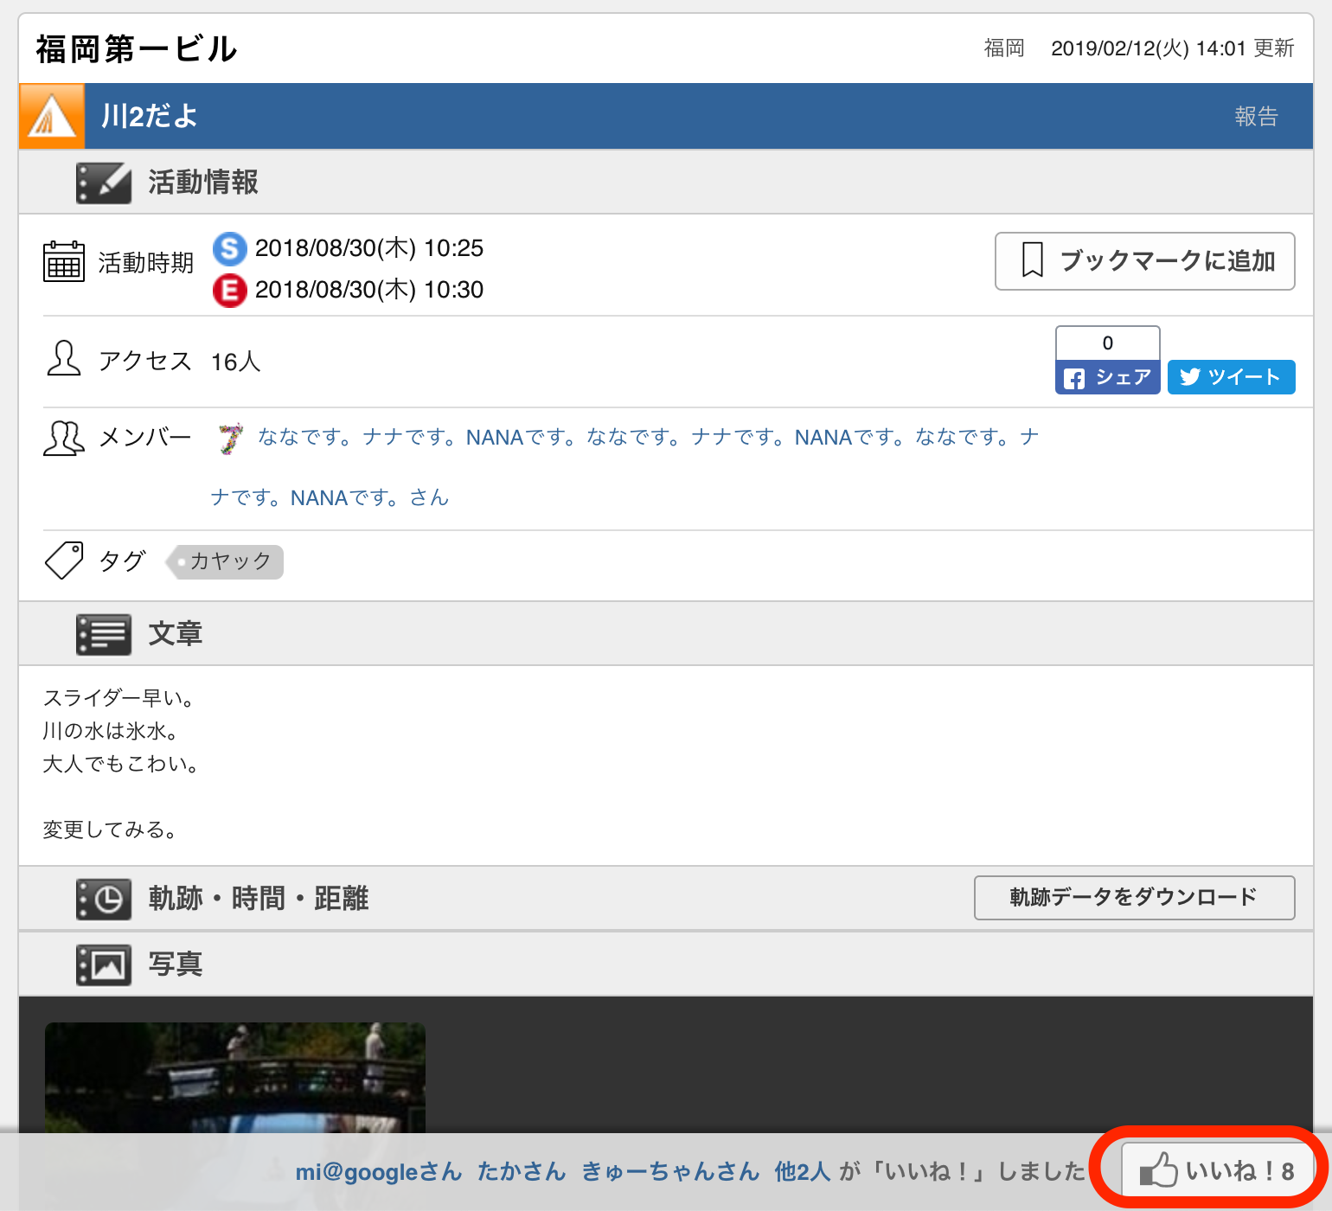
Task: Click the 写真 section picture icon
Action: coord(104,964)
